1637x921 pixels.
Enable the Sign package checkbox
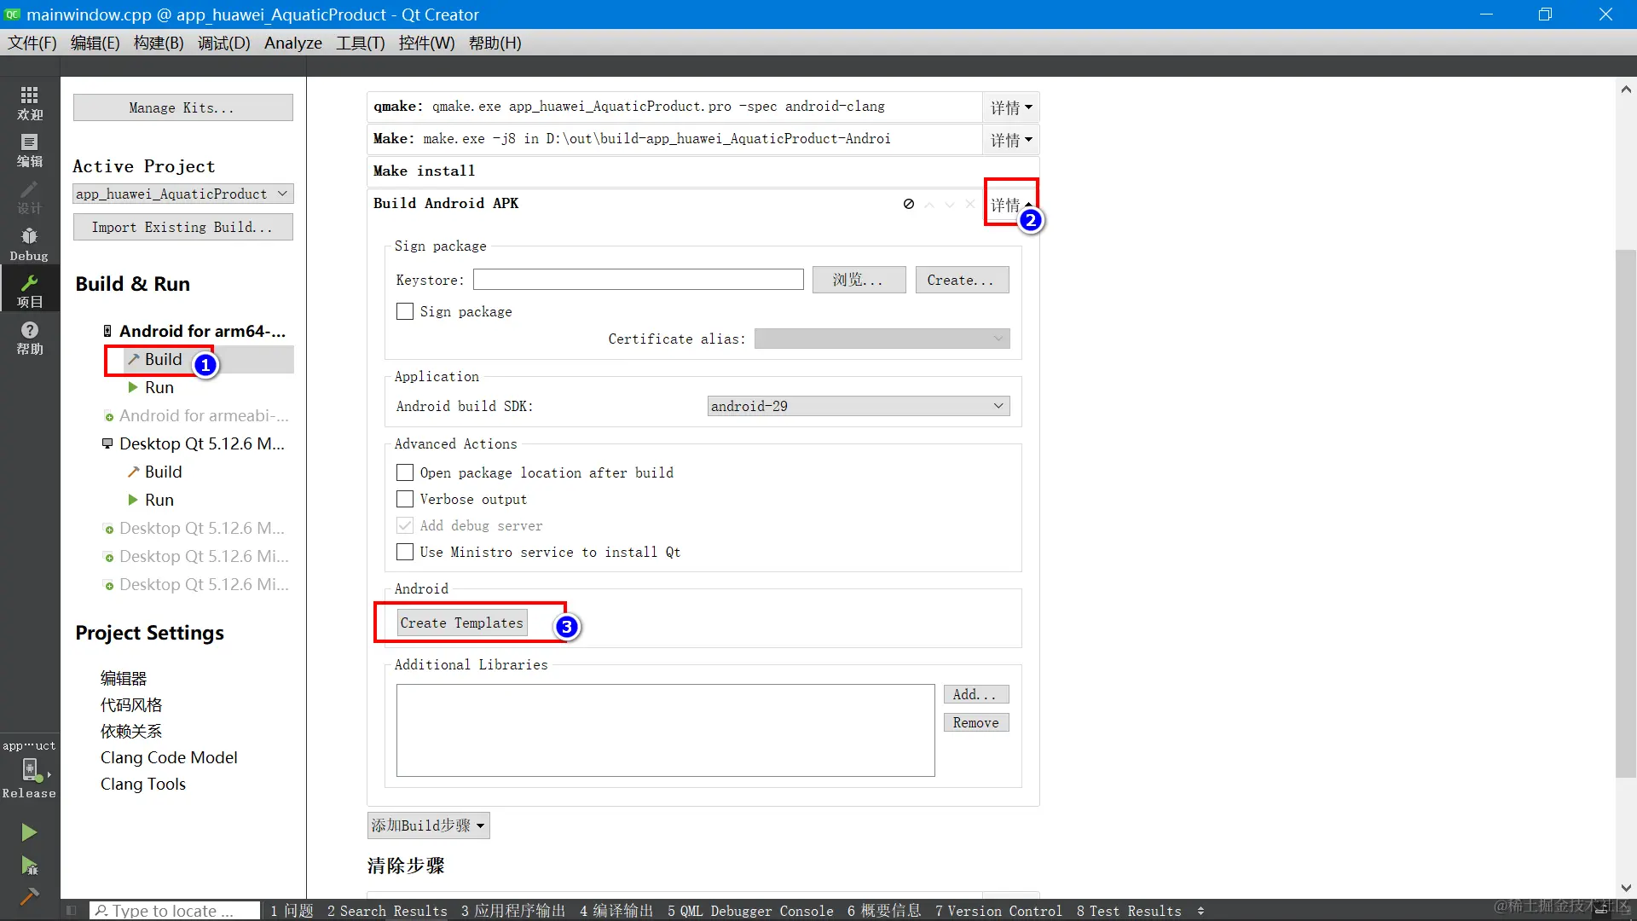click(405, 312)
